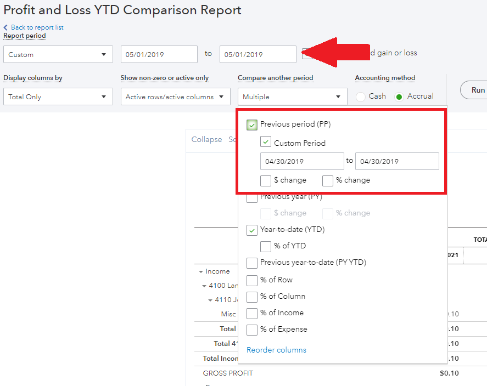Select the Accrual accounting method
The width and height of the screenshot is (487, 386).
click(399, 97)
